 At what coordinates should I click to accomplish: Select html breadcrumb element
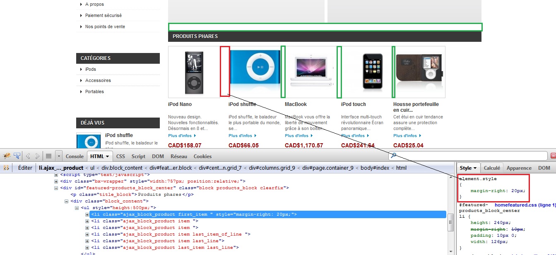click(x=402, y=168)
